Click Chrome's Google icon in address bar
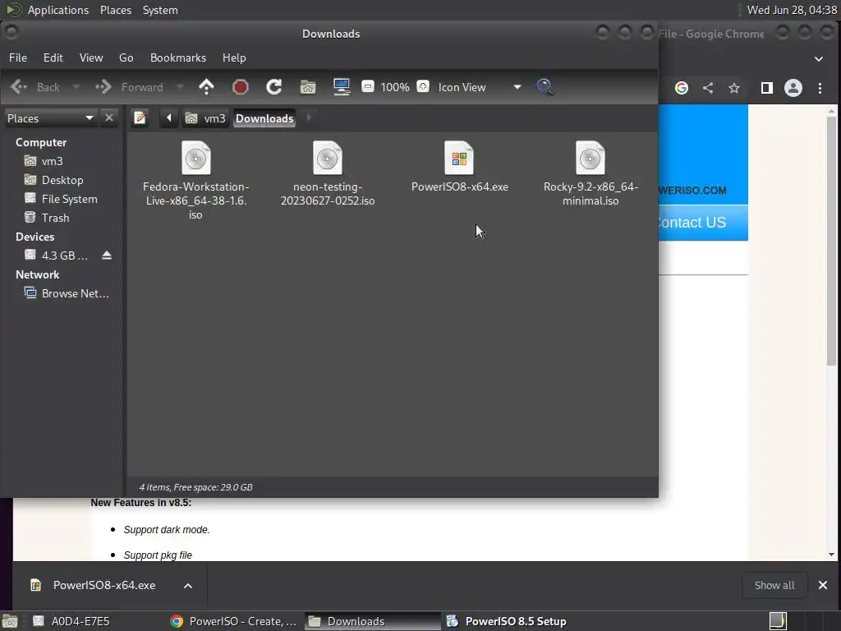 pyautogui.click(x=682, y=88)
